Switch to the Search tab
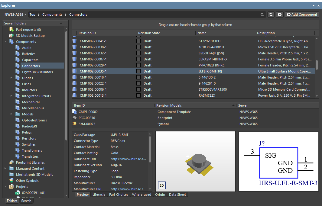 (x=26, y=201)
